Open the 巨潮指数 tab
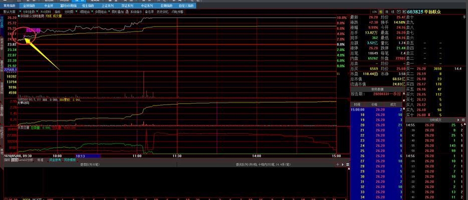Viewport: 468px width, 200px height. tap(166, 5)
